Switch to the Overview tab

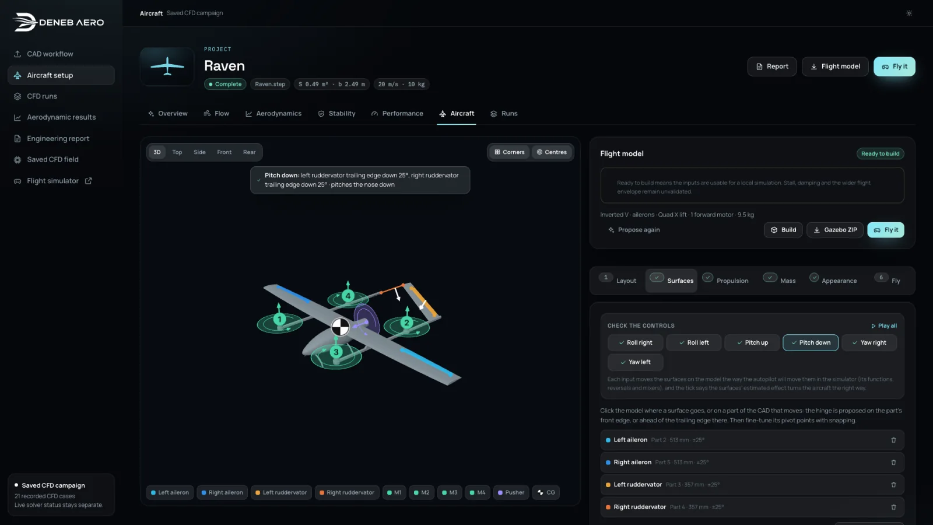tap(168, 114)
